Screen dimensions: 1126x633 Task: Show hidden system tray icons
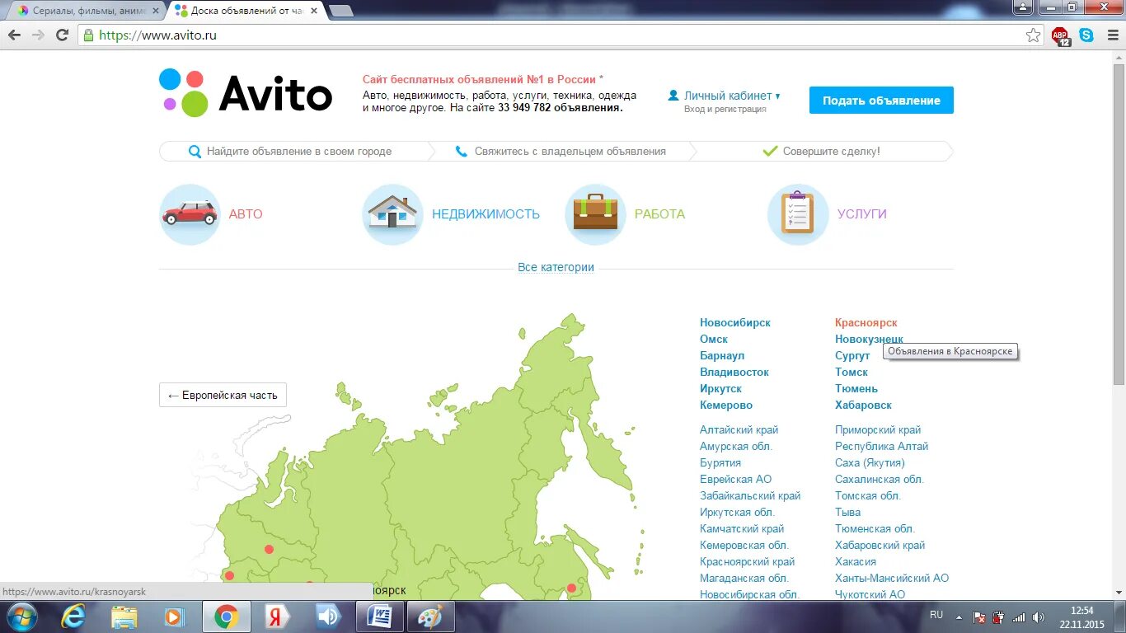click(x=959, y=617)
